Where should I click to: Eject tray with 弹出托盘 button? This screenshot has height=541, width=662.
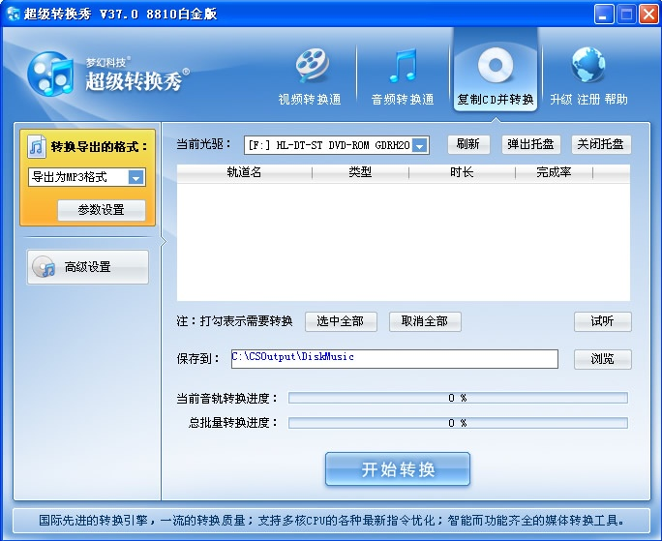[x=530, y=144]
